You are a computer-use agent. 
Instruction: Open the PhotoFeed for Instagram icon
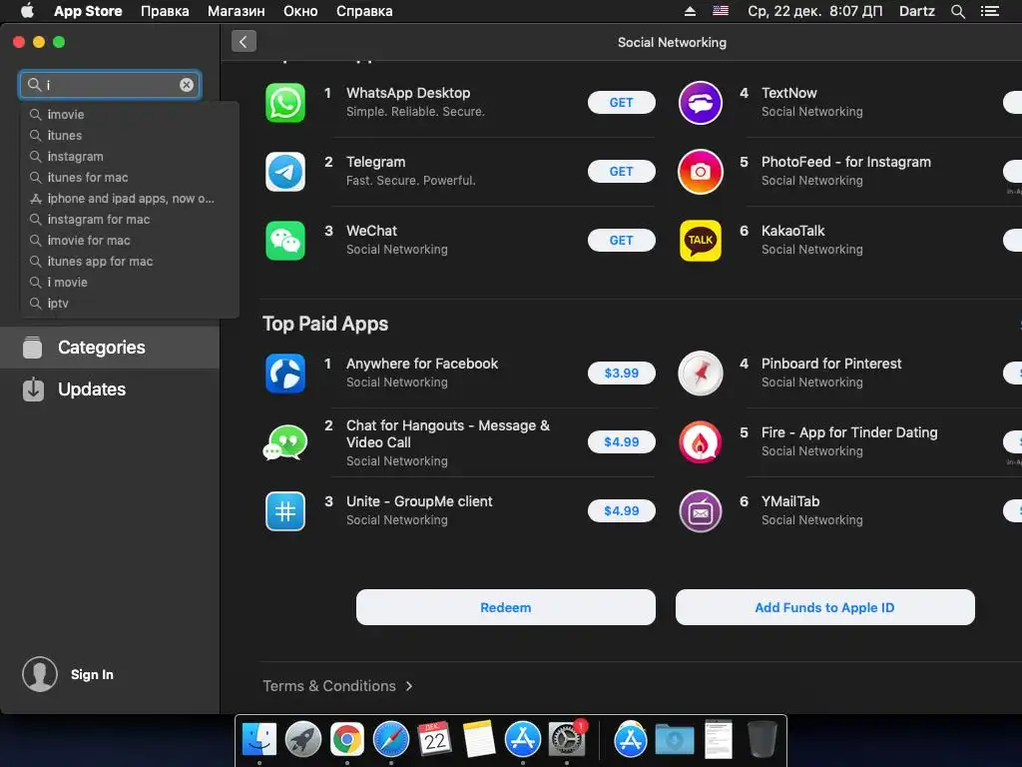[700, 172]
